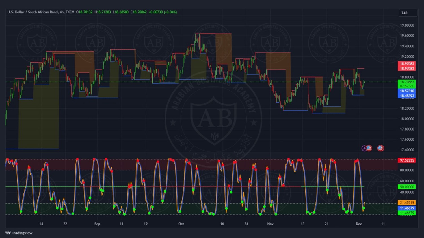The image size is (424, 238).
Task: Click the red 97.52935 oscillator value label
Action: (x=407, y=160)
